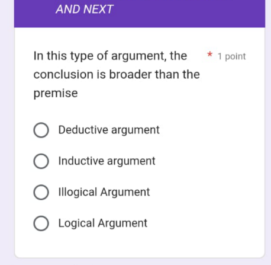Click the red required asterisk
271x265 pixels.
pos(209,55)
